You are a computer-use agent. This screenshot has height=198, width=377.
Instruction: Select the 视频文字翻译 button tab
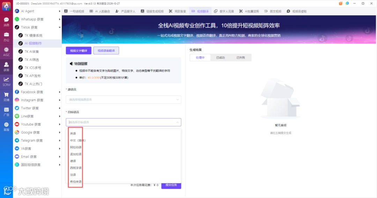pos(79,50)
